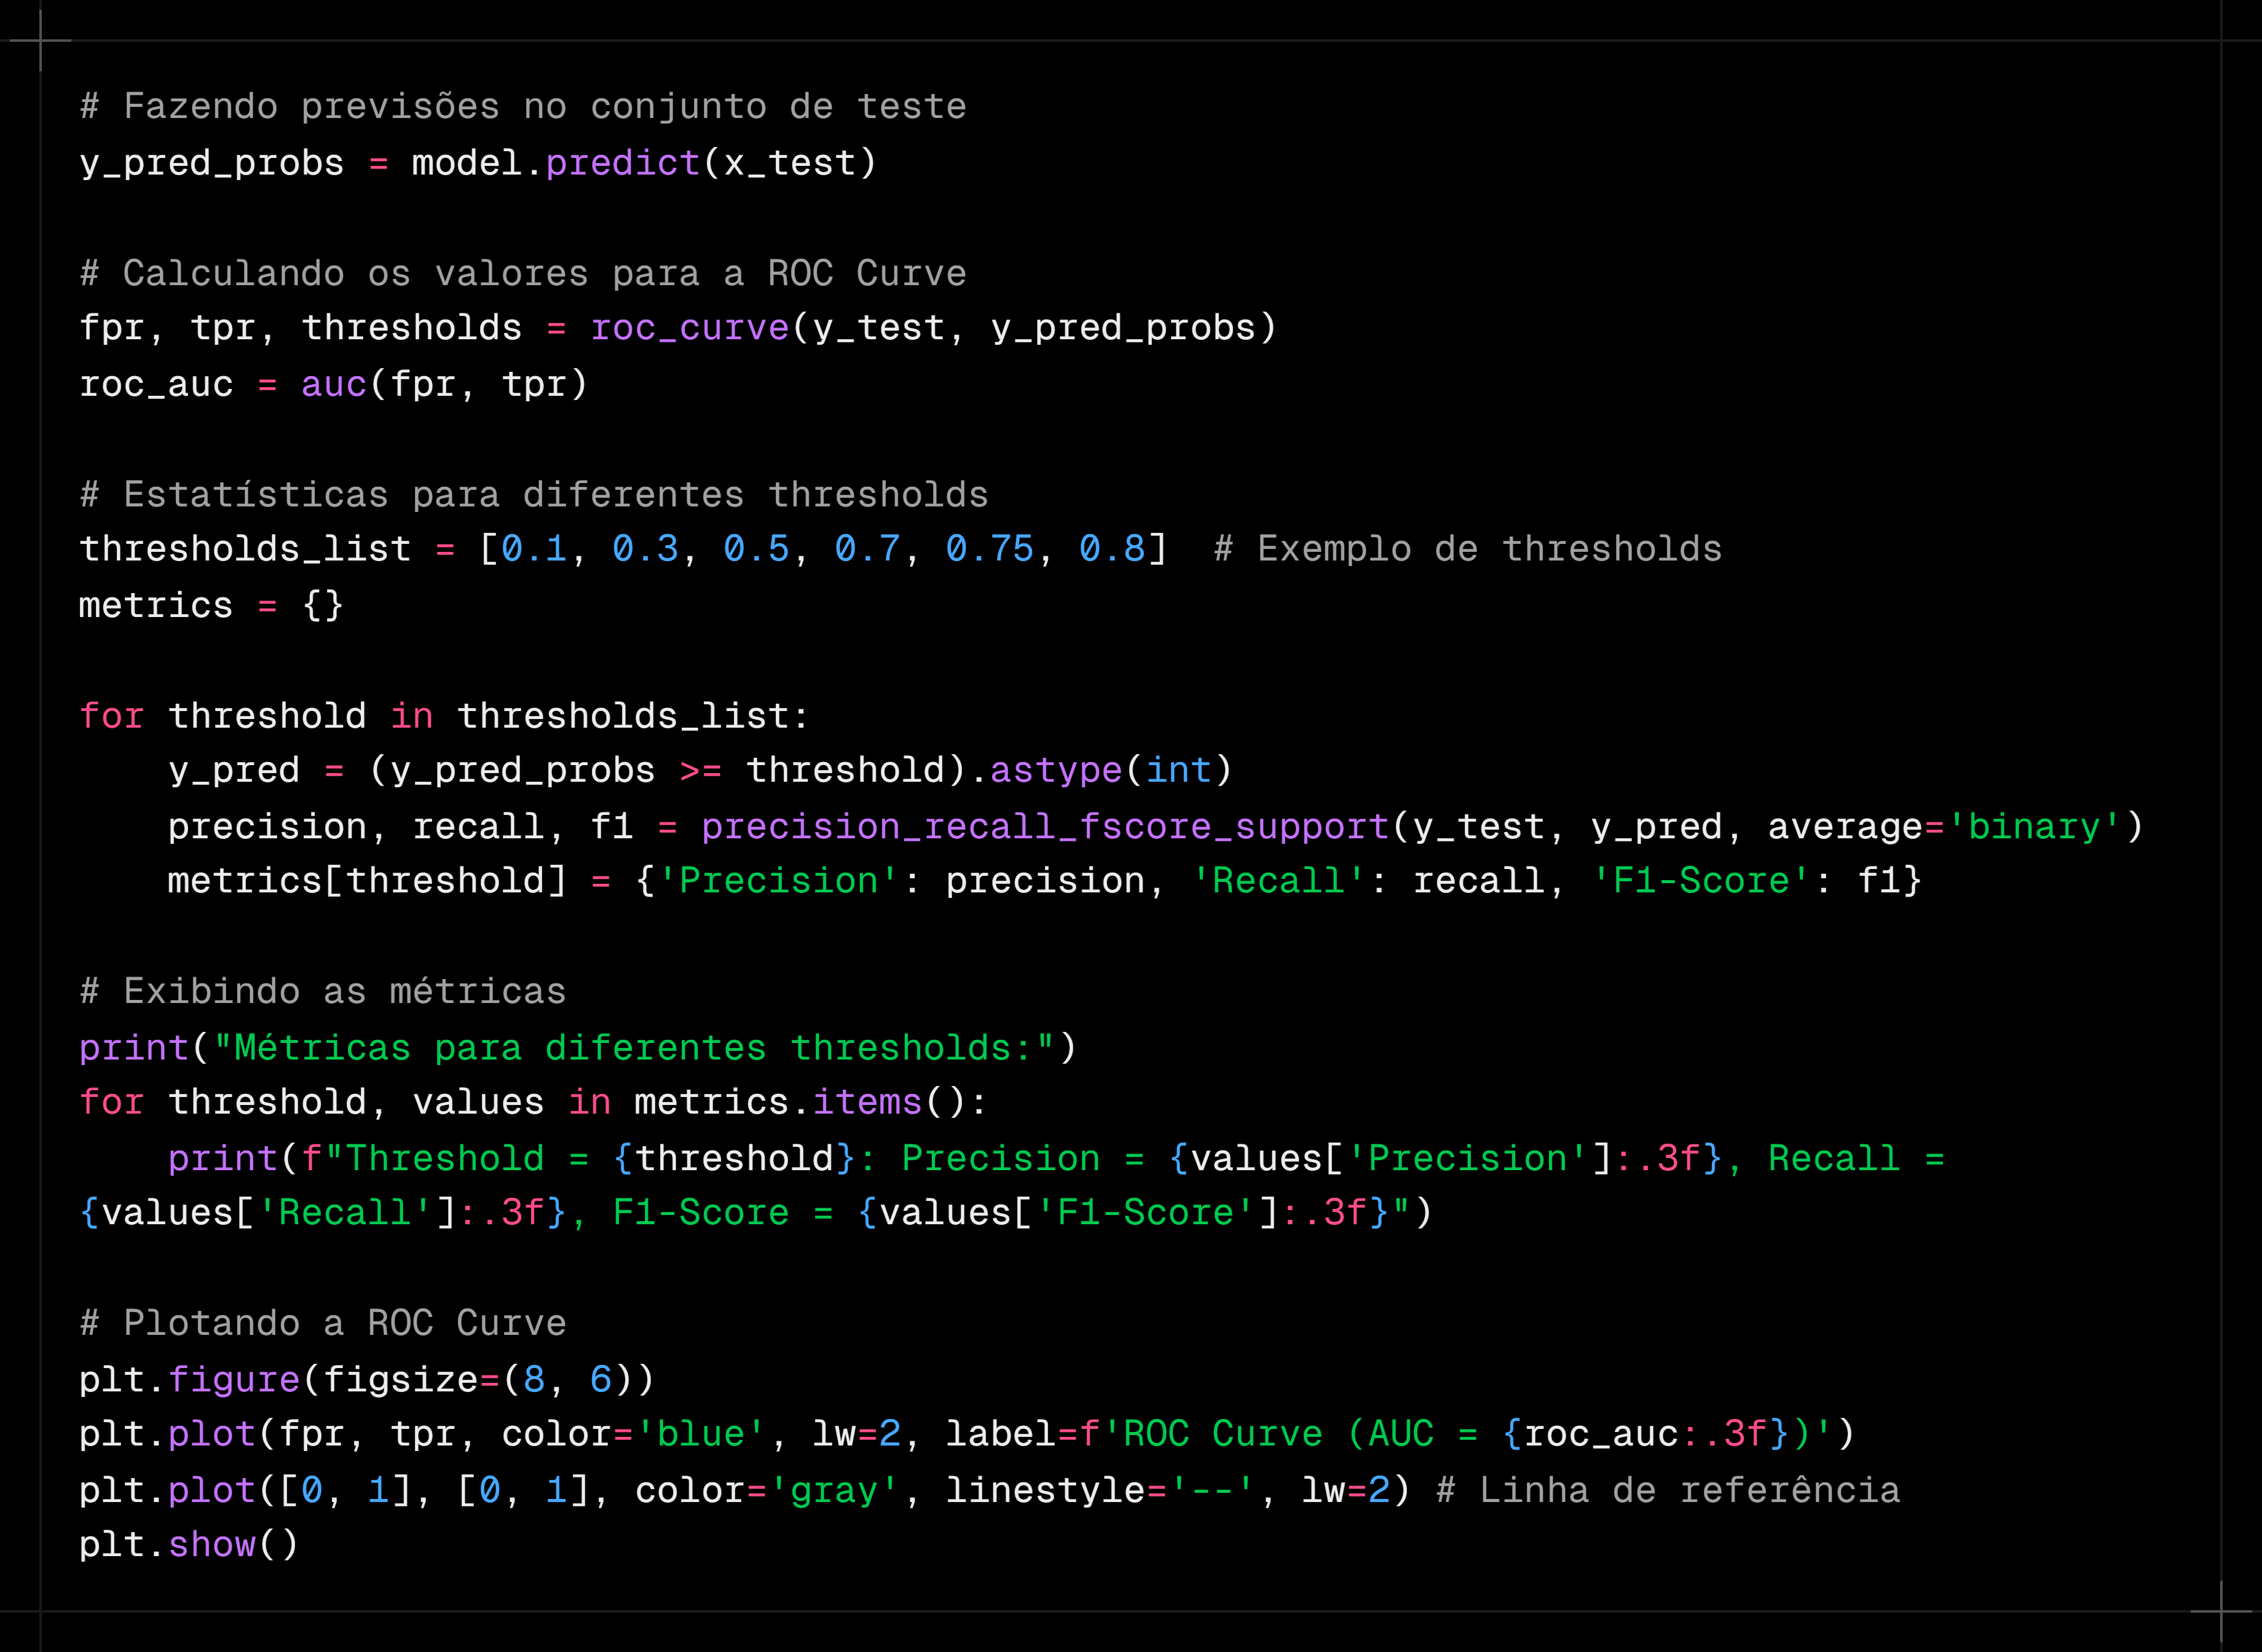Click 'precision_recall_fscore_support' function name

[x=1045, y=826]
